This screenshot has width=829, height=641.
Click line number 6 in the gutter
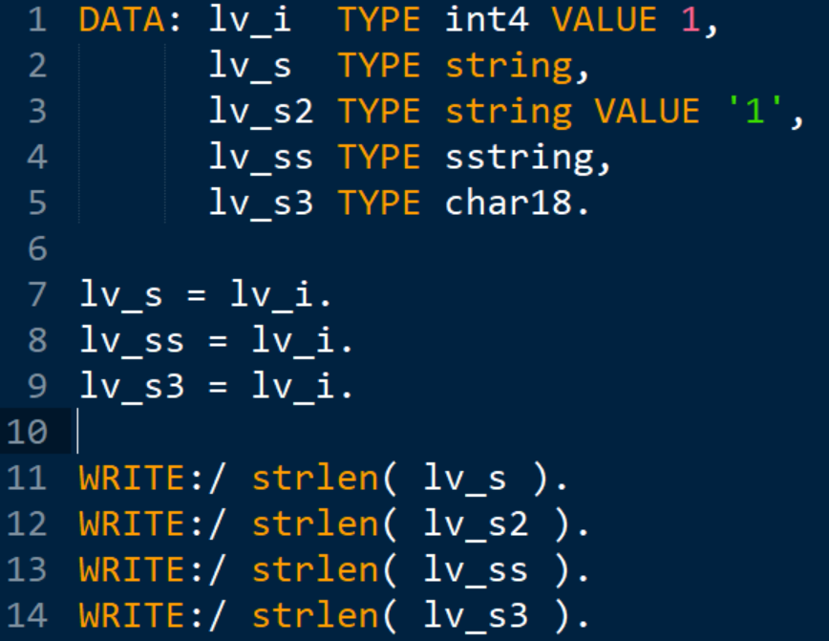click(36, 249)
